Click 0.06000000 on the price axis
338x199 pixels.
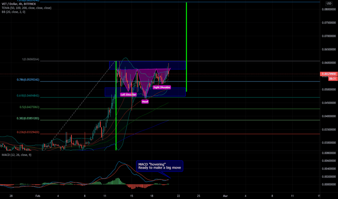click(329, 63)
